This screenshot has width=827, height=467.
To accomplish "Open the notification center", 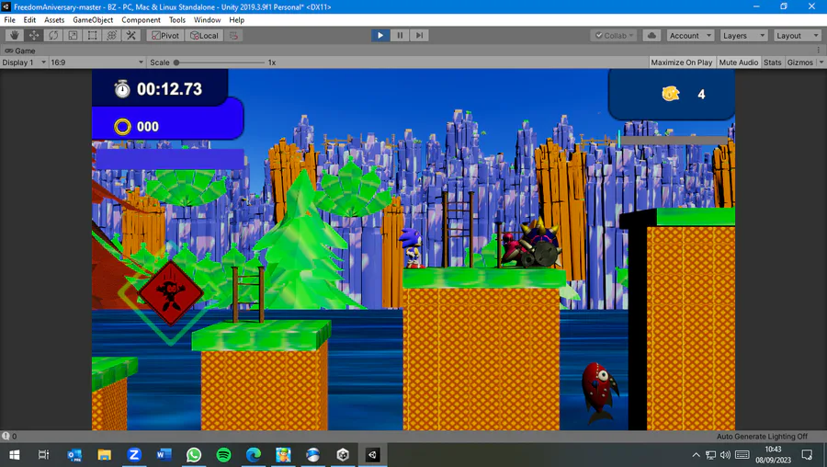I will [807, 455].
